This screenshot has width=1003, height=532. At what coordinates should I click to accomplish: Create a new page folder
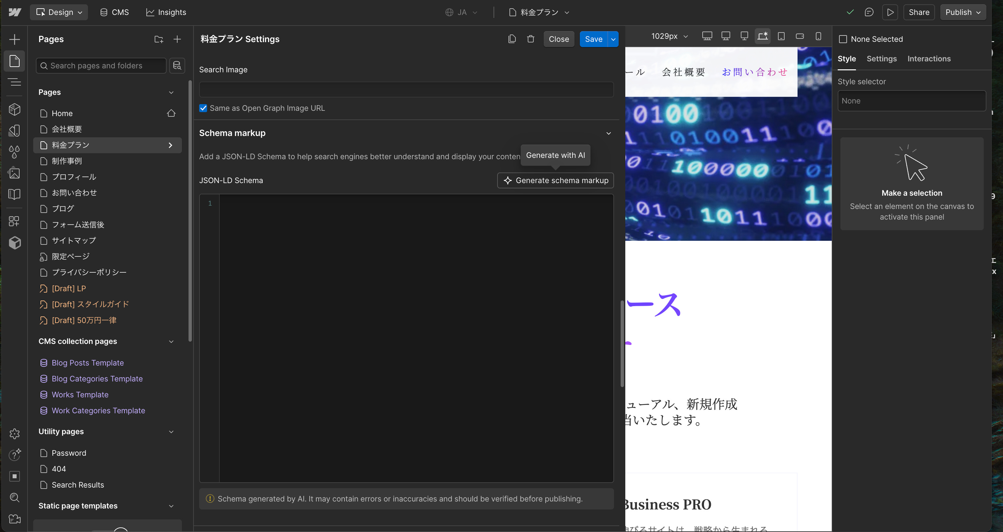point(158,39)
